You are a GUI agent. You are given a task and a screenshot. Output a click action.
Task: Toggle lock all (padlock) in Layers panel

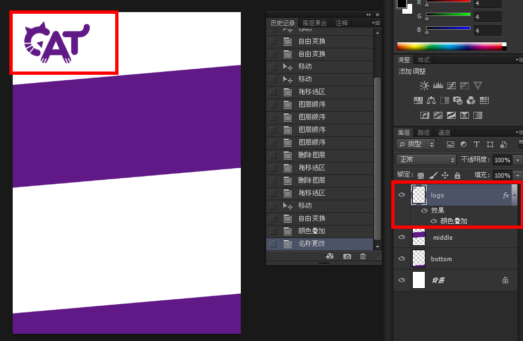pos(457,175)
